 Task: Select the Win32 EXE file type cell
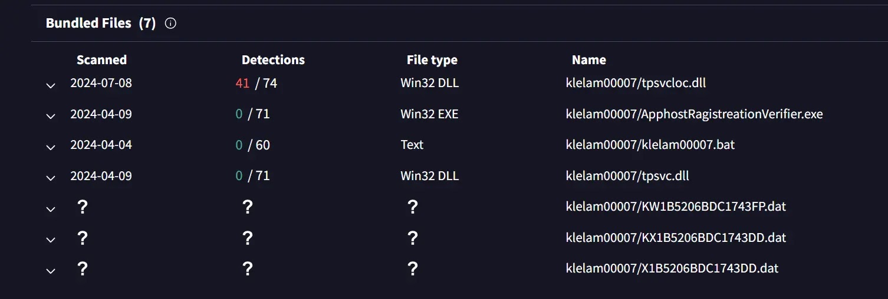pos(429,114)
